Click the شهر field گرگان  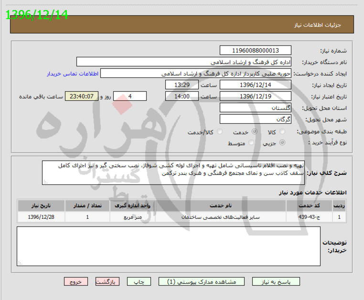(x=256, y=119)
